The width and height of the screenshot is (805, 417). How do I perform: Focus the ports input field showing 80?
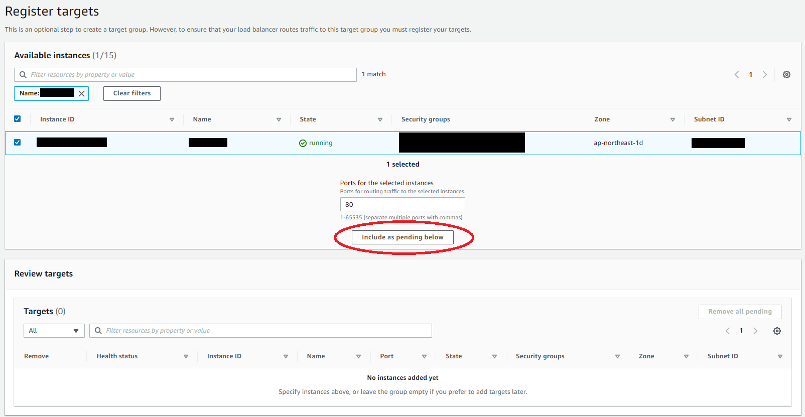pos(402,204)
